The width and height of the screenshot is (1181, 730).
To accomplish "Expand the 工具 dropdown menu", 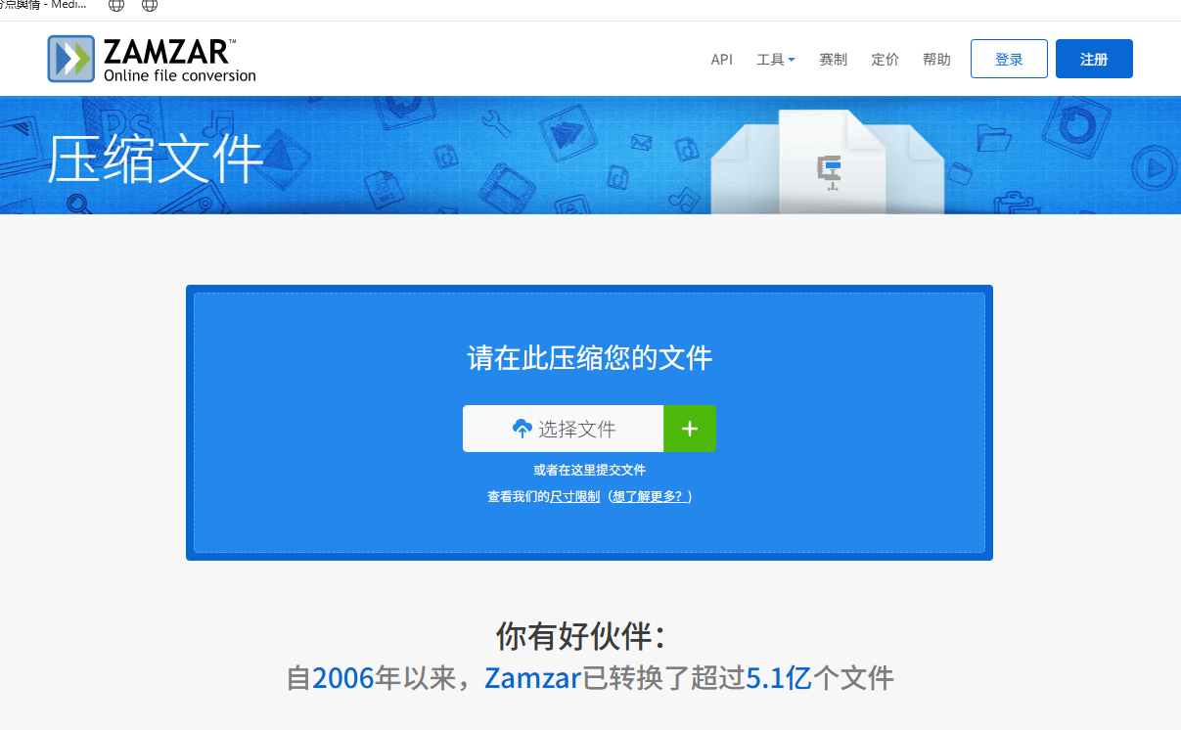I will point(775,60).
